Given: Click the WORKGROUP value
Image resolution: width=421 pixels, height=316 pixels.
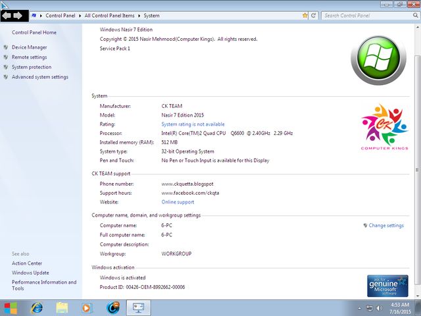Looking at the screenshot, I should [176, 253].
